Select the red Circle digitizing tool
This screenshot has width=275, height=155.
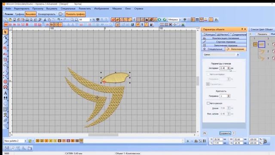click(6, 82)
